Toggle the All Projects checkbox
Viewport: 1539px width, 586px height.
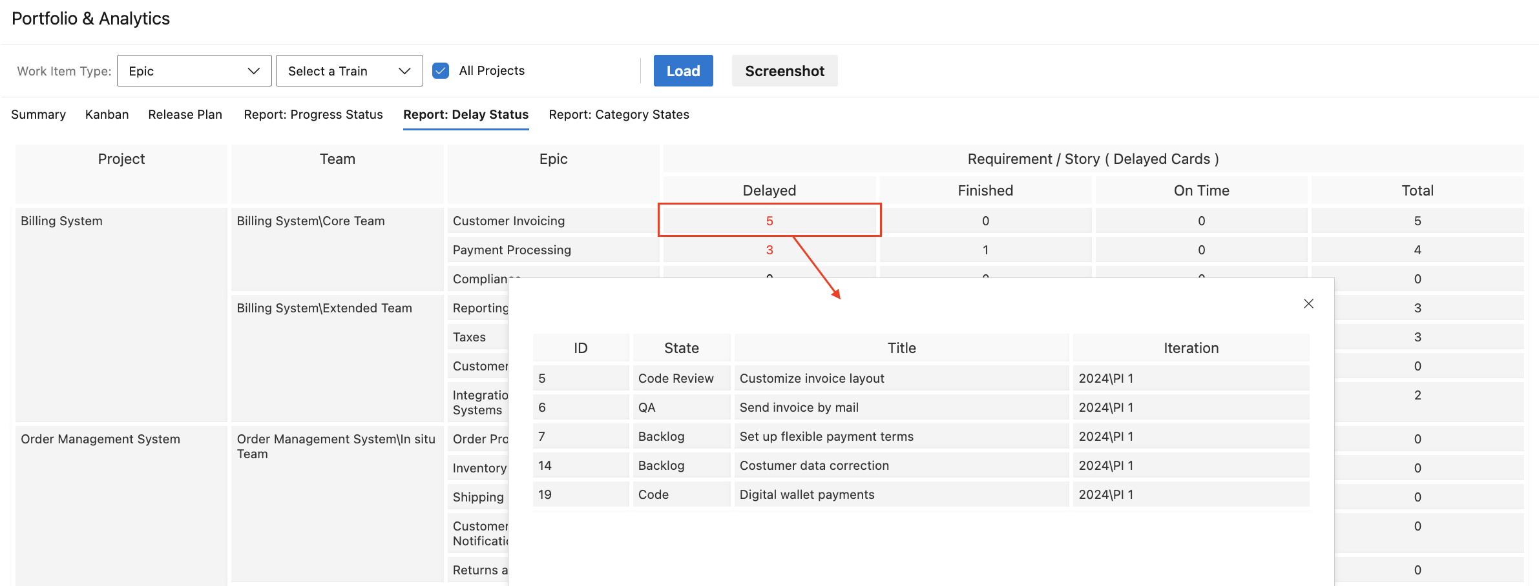tap(441, 71)
